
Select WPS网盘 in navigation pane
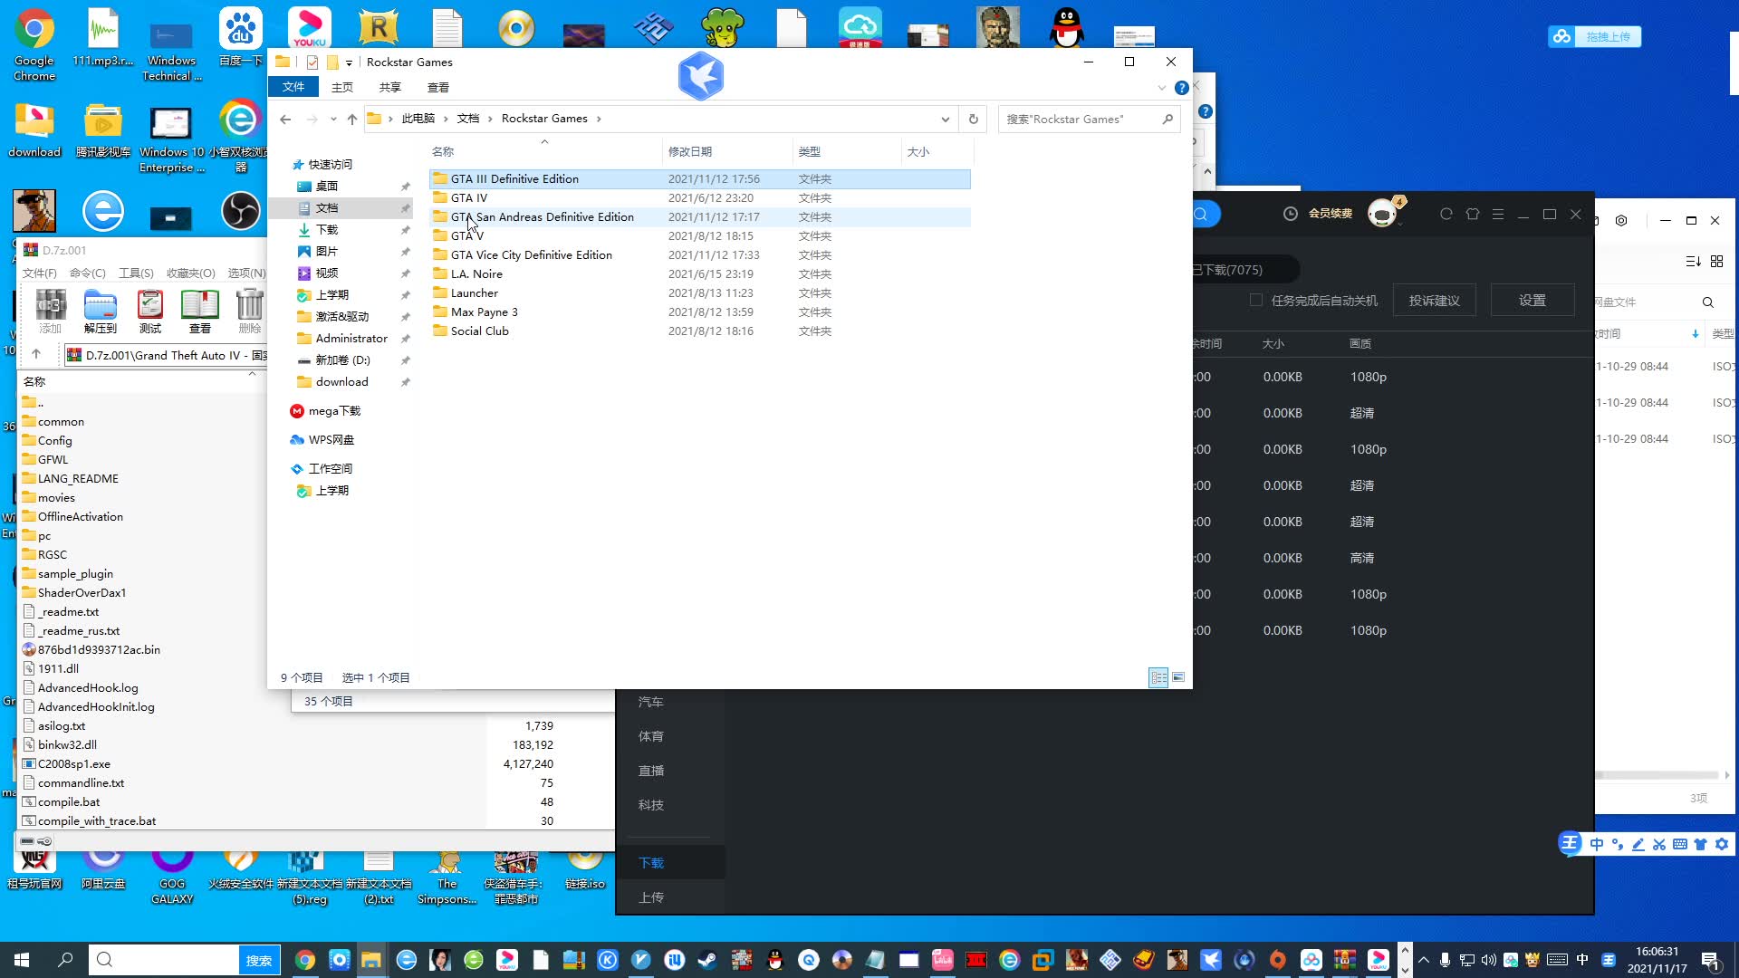[x=331, y=440]
